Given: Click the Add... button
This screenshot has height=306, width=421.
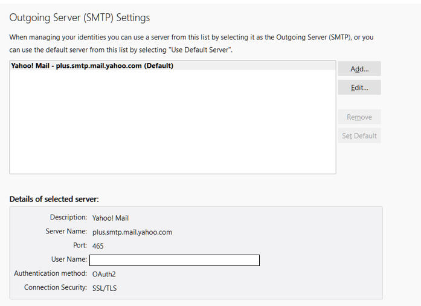Looking at the screenshot, I should [x=359, y=69].
